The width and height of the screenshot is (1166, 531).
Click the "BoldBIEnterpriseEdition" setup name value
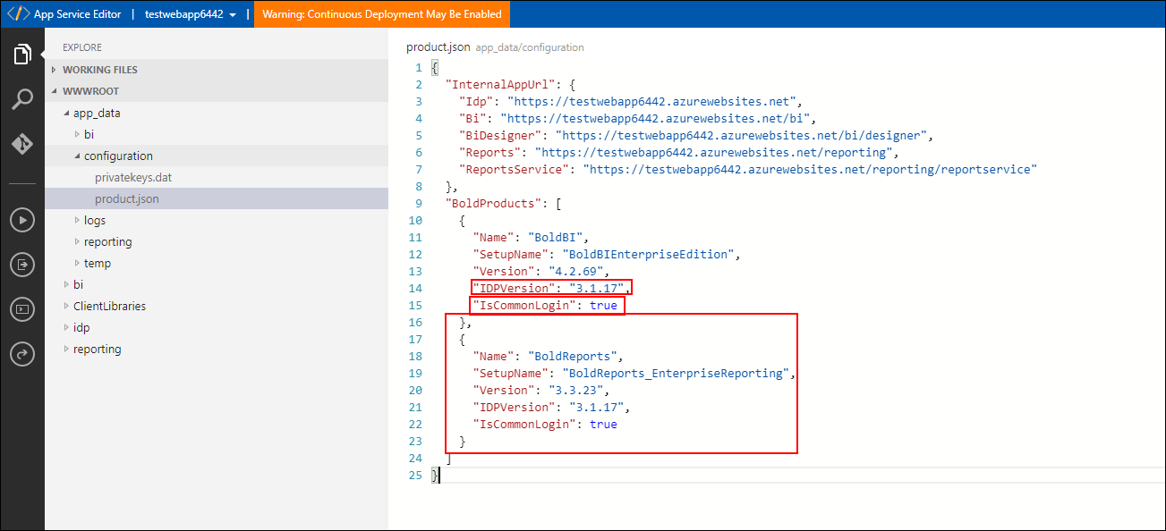(649, 255)
